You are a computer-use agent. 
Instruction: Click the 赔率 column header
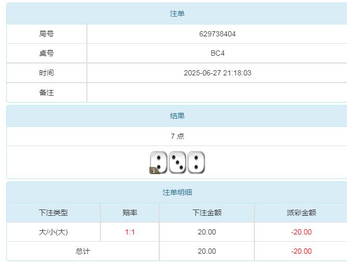(x=130, y=212)
